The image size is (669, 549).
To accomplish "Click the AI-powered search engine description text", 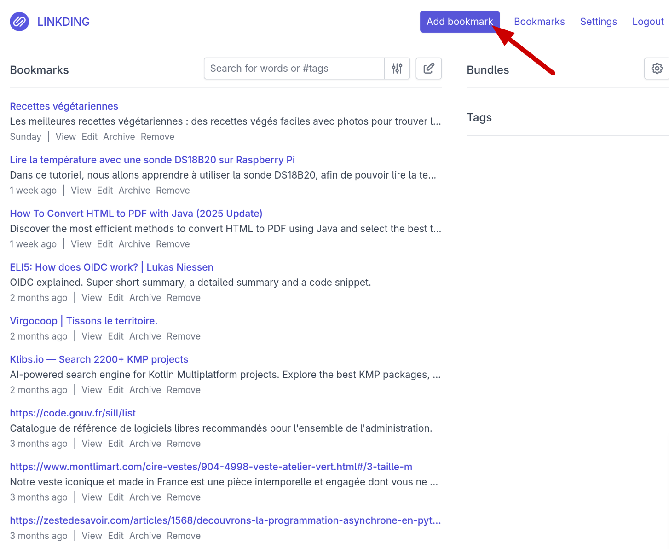I will pos(225,375).
